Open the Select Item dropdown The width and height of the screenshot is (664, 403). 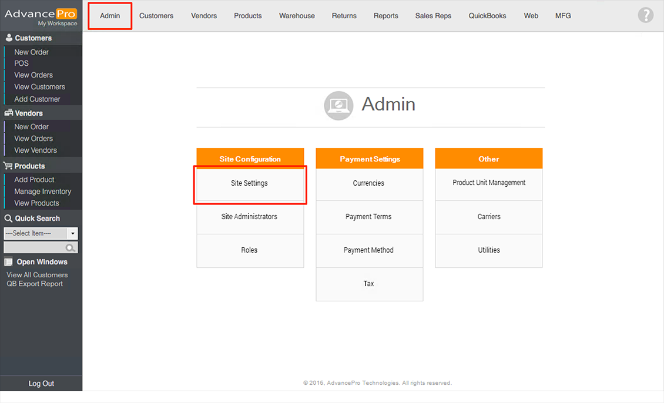[x=41, y=233]
